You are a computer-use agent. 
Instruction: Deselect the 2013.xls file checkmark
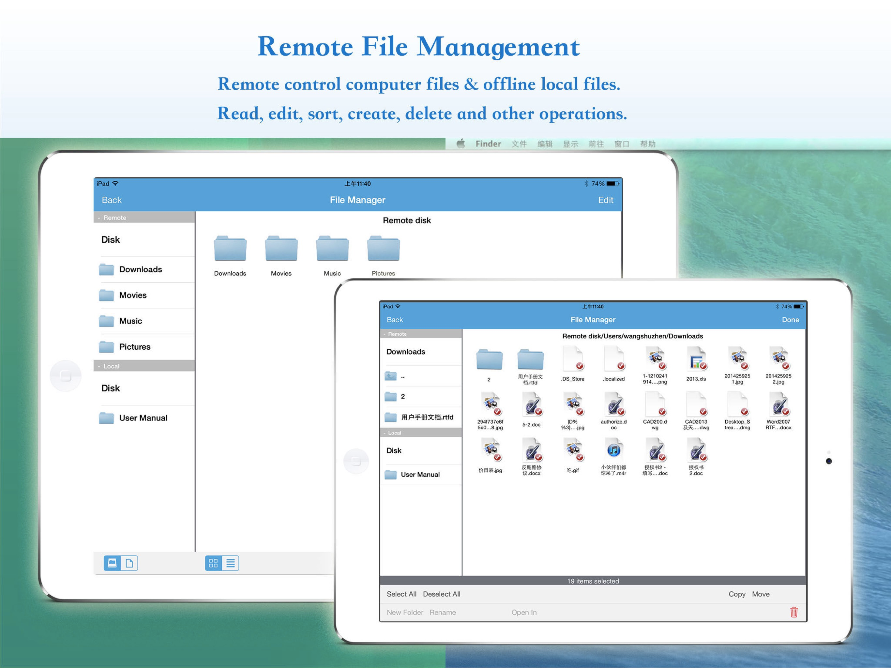[703, 366]
